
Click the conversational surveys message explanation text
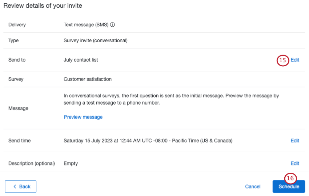171,99
